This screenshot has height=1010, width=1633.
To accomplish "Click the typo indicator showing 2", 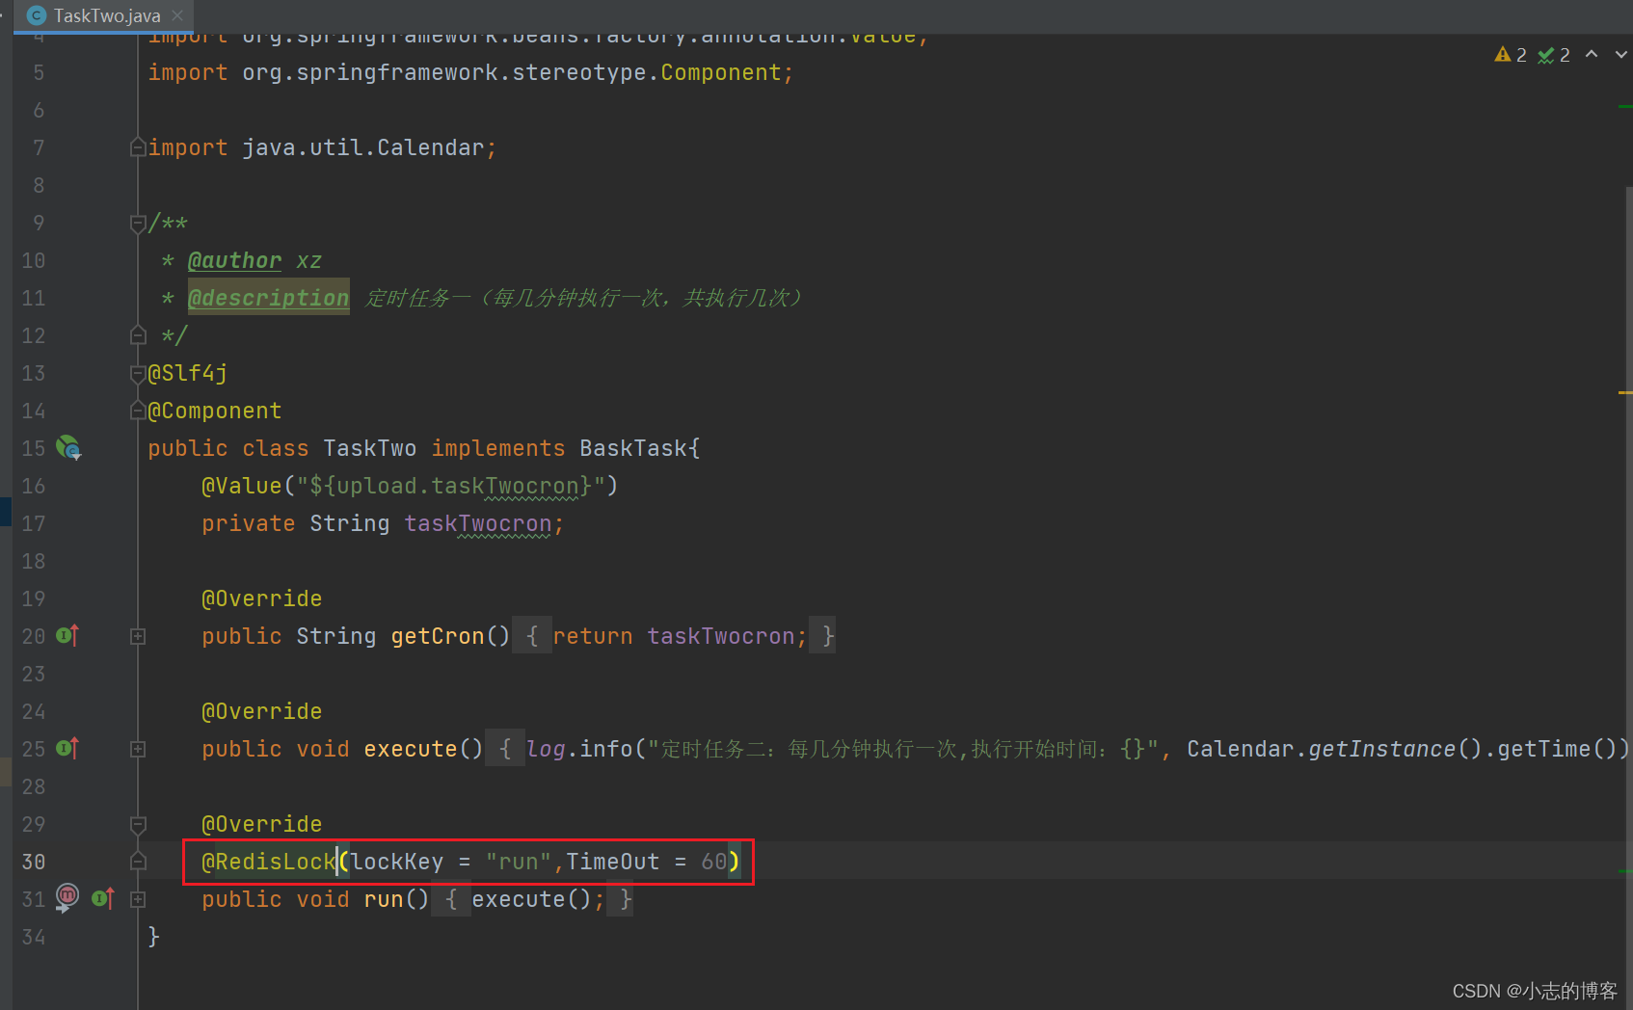I will [x=1554, y=55].
